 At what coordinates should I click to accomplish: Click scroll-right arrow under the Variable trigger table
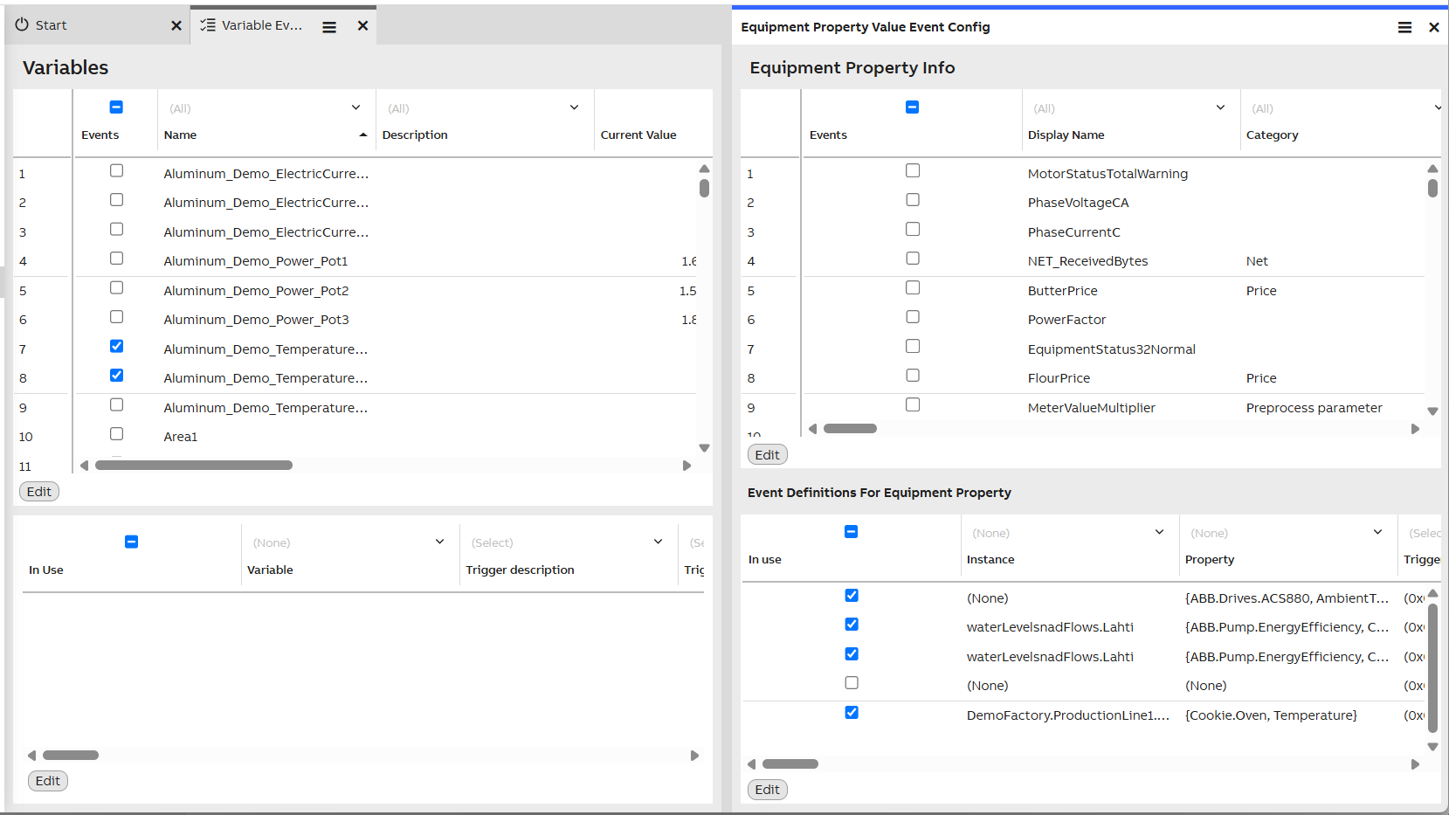[x=695, y=756]
